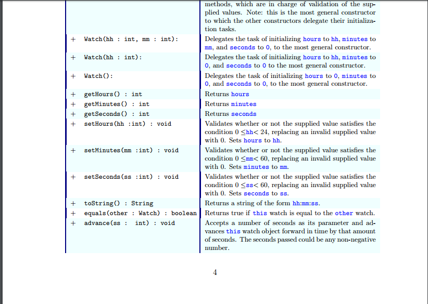
Task: Expand the plus marker beside setSeconds(ss)
Action: tap(73, 177)
